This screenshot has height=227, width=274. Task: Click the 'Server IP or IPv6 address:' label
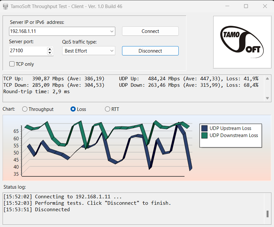[37, 22]
